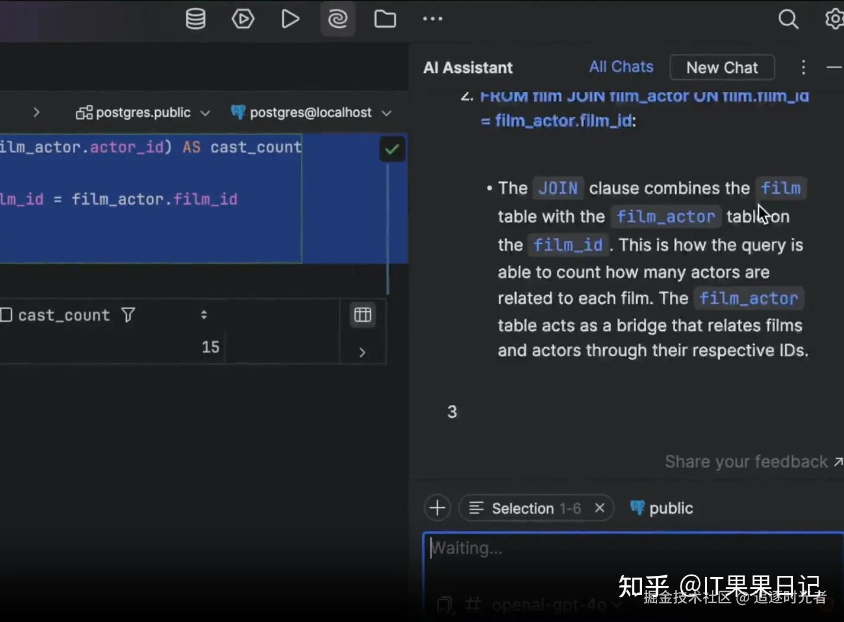Screen dimensions: 844x622
Task: Click the Selection 1-6 attachment chip
Action: point(535,508)
